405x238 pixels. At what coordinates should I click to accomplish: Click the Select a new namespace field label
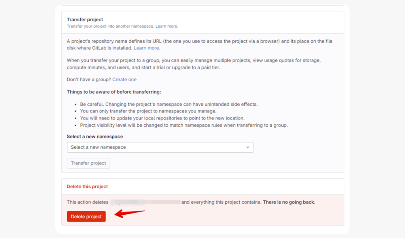(95, 137)
